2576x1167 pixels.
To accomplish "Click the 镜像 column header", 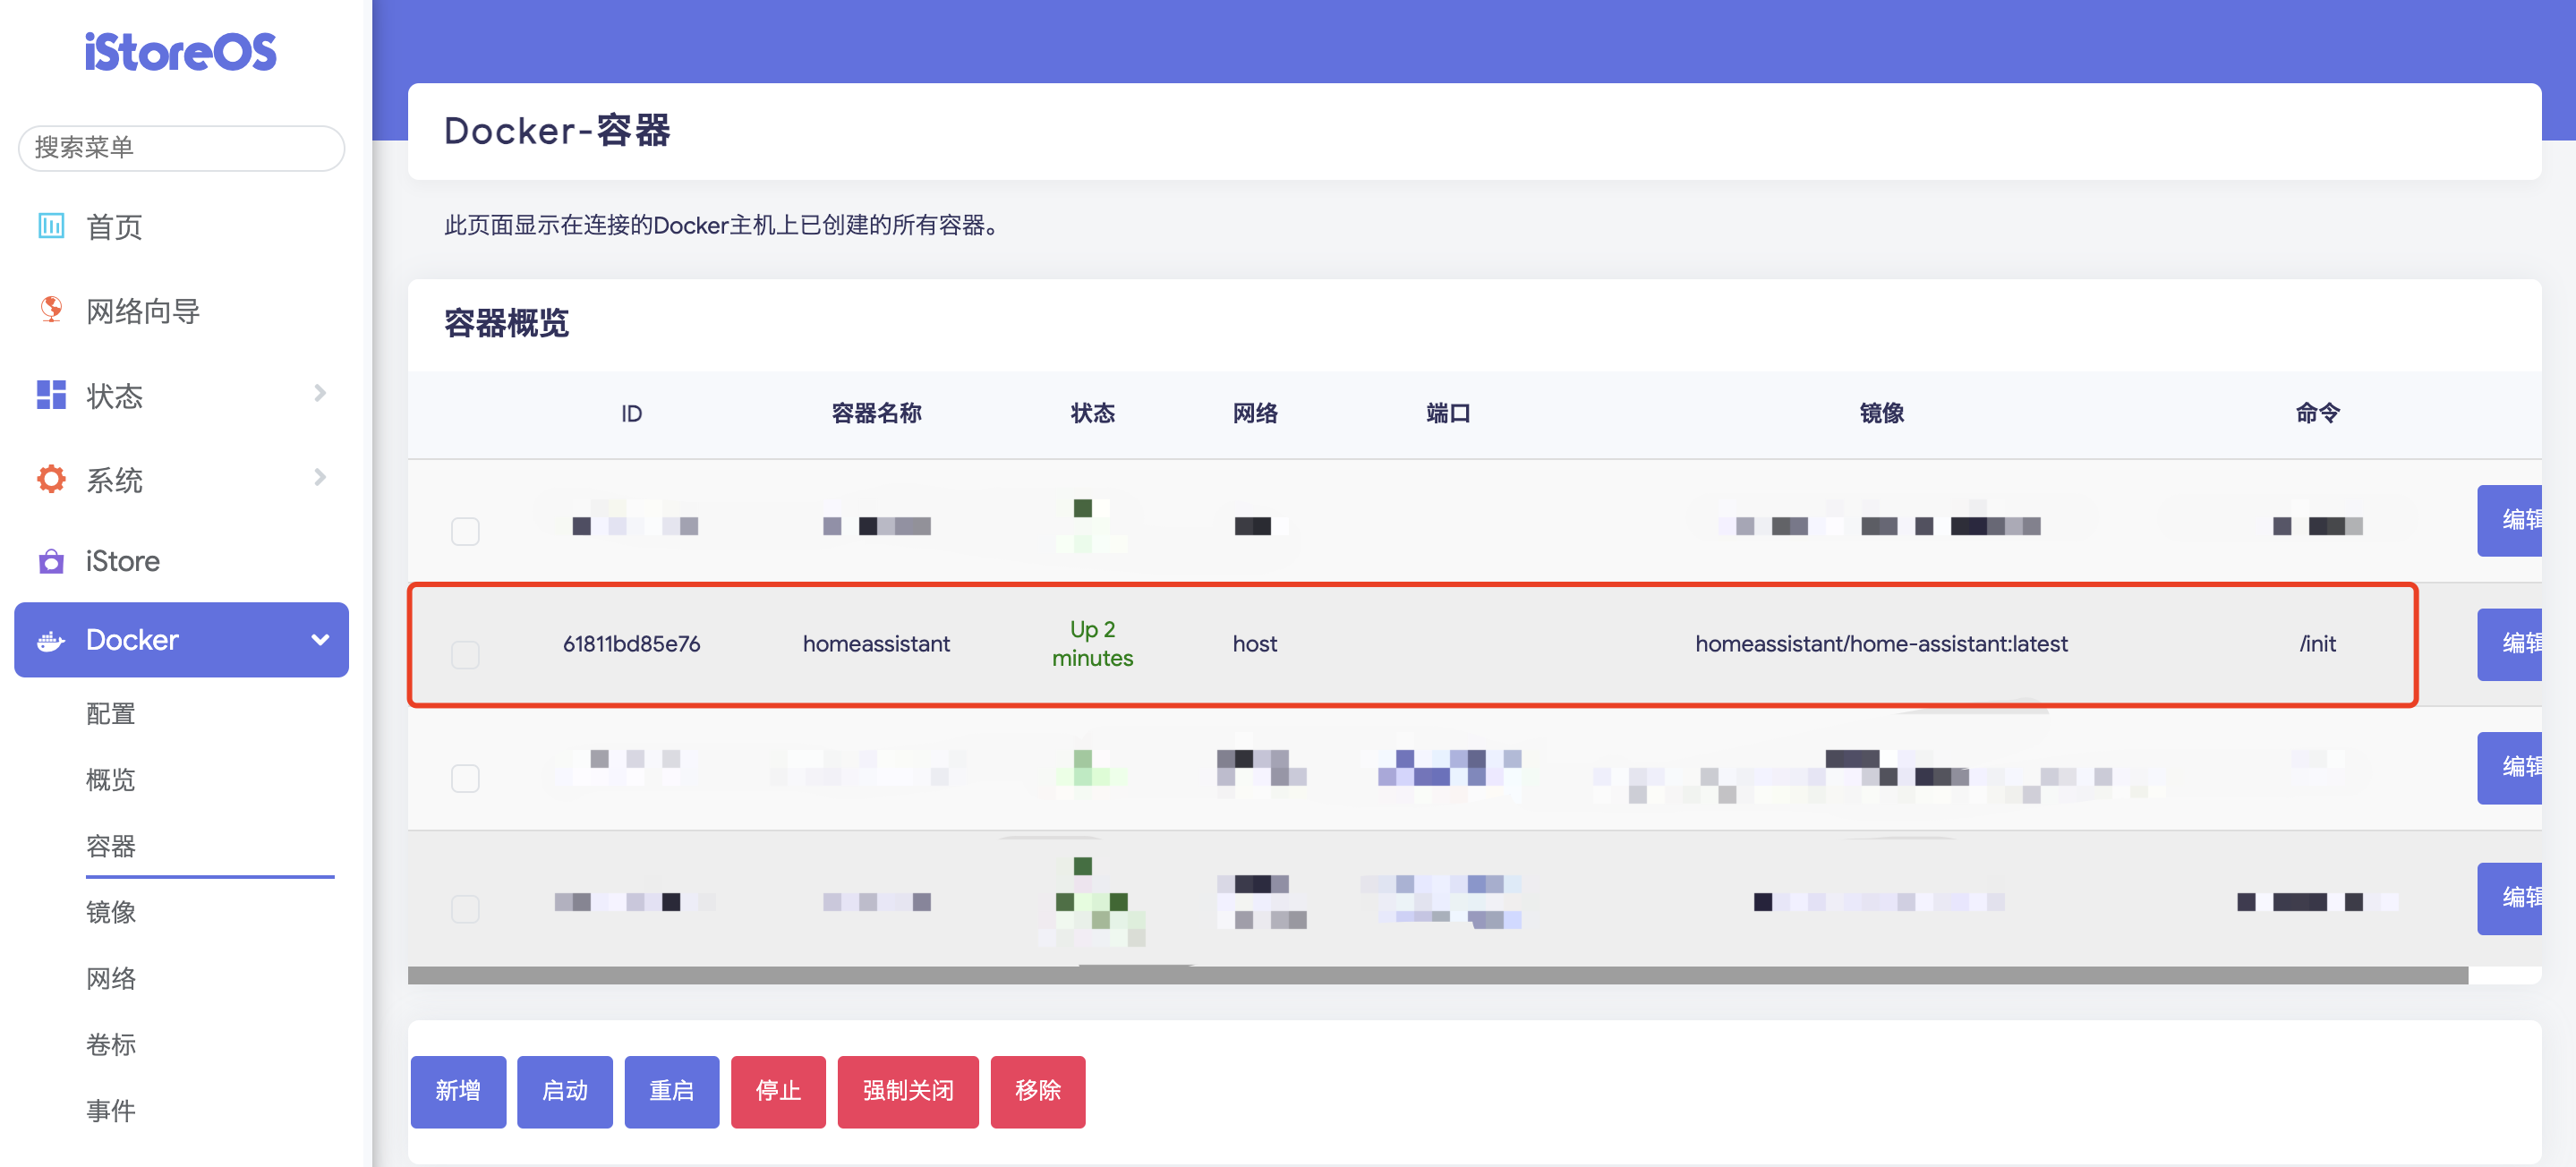I will click(x=1881, y=414).
